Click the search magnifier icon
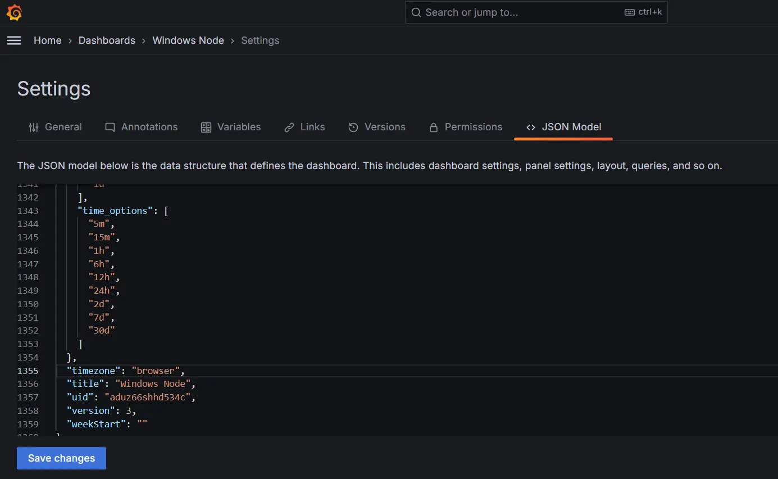This screenshot has height=479, width=778. (416, 12)
